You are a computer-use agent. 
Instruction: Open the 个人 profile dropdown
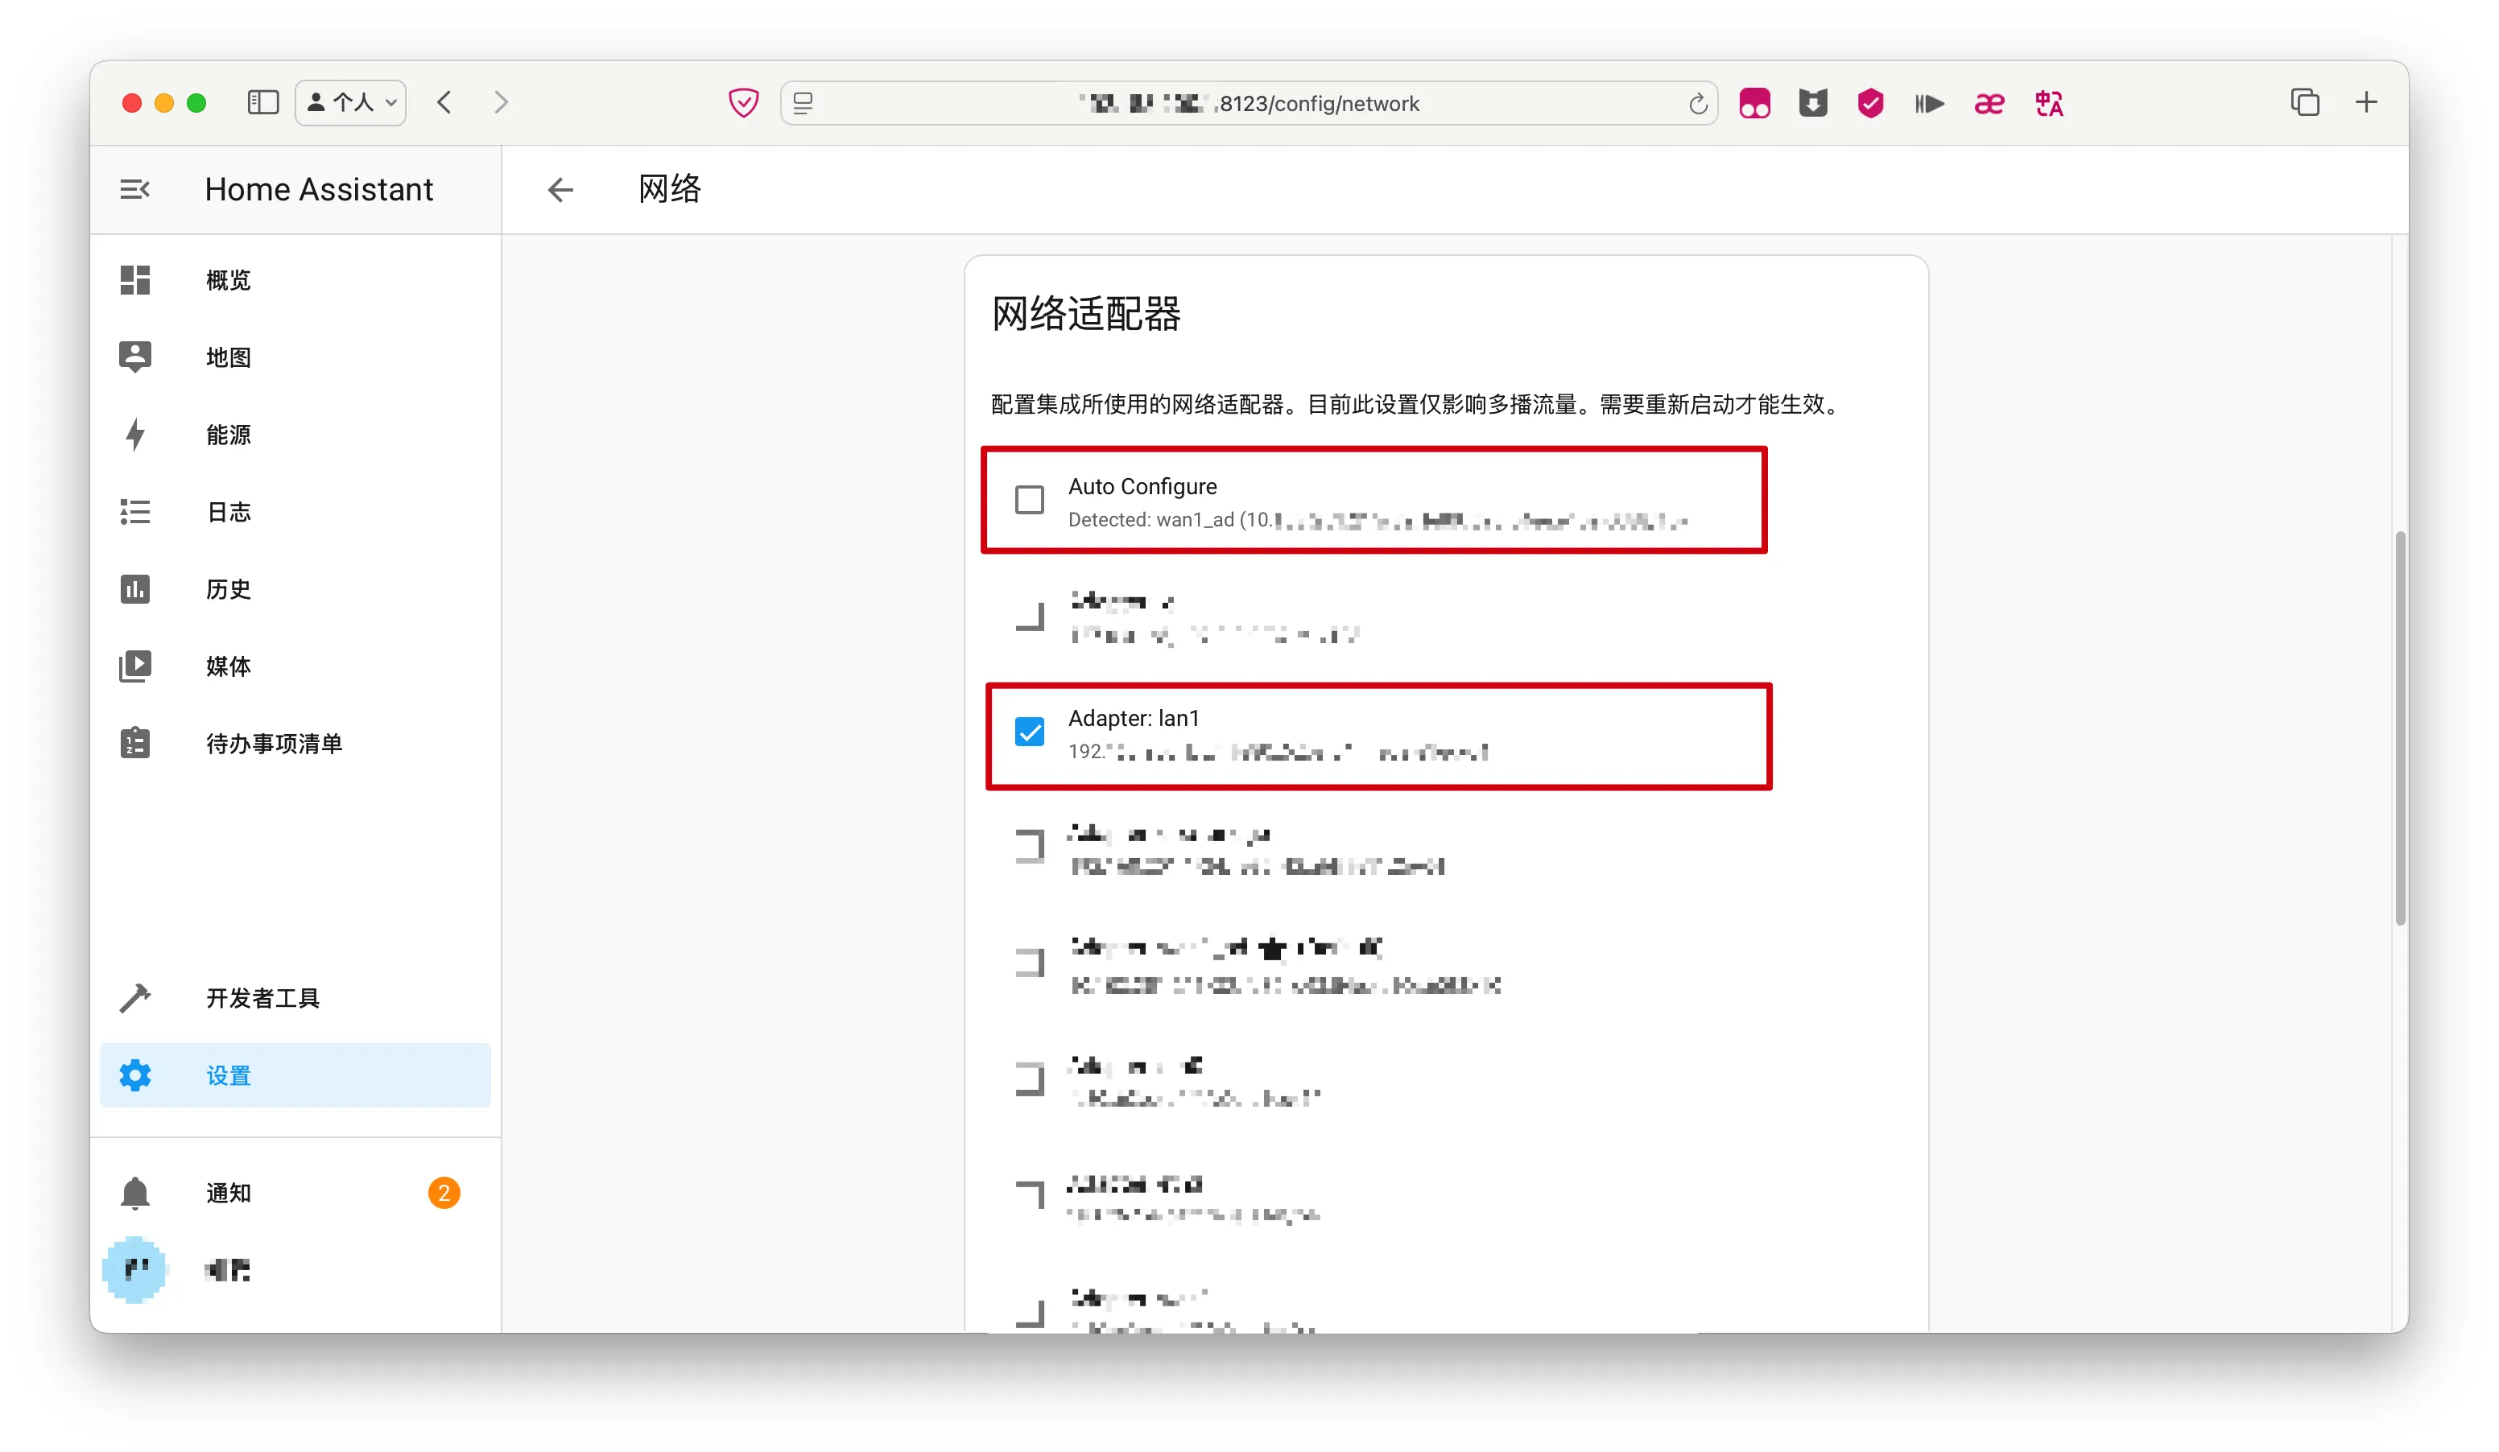click(x=351, y=102)
